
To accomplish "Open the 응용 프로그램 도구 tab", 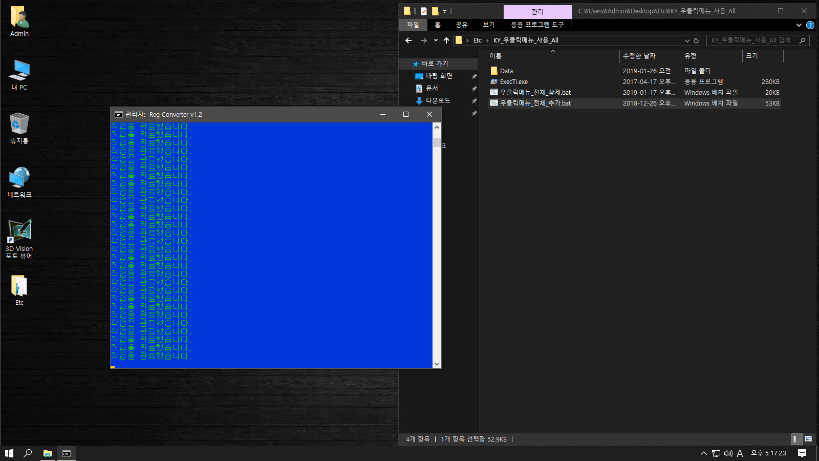I will tap(537, 25).
